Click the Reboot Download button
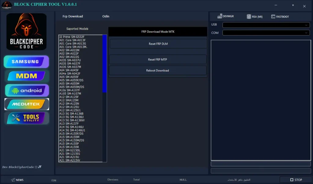The width and height of the screenshot is (313, 184). pos(158,71)
